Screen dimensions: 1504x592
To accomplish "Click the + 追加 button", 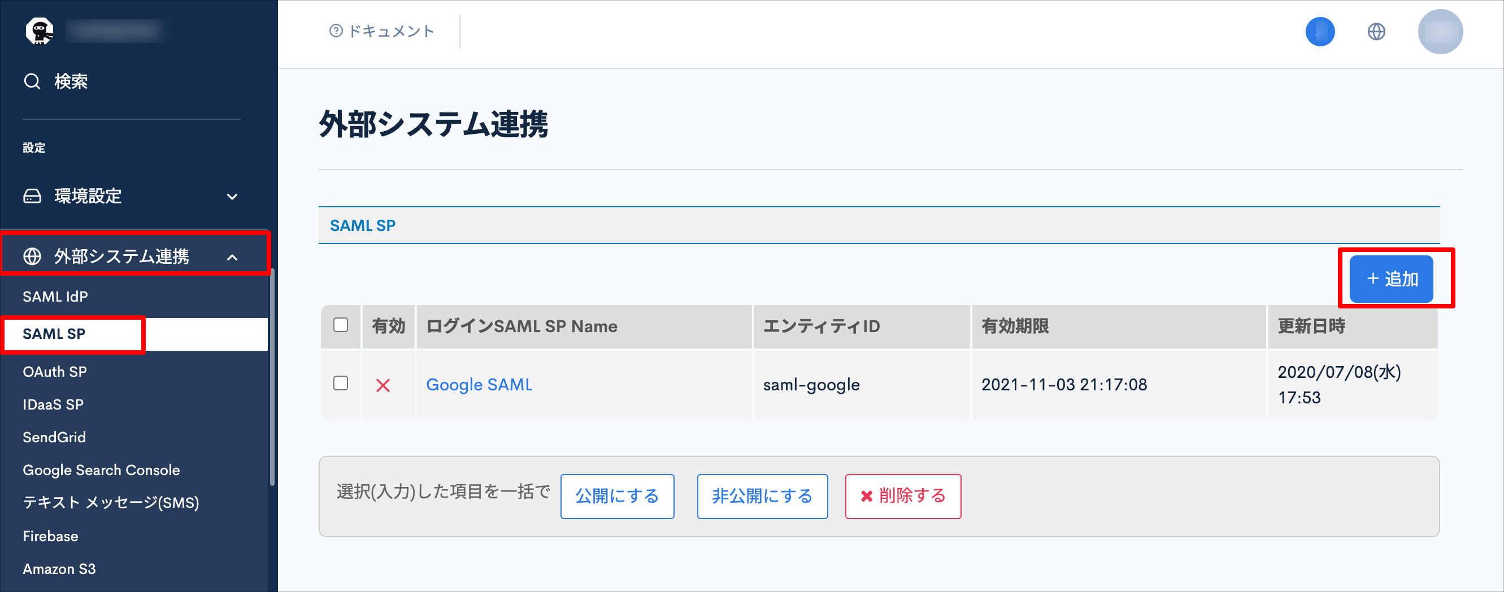I will 1392,279.
